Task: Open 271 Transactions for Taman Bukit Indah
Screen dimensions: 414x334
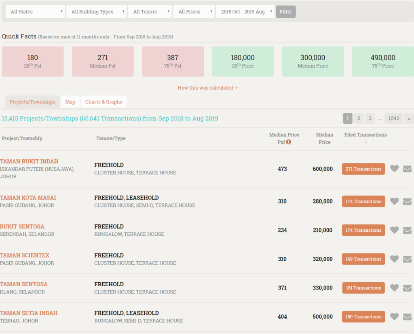Action: pos(363,169)
